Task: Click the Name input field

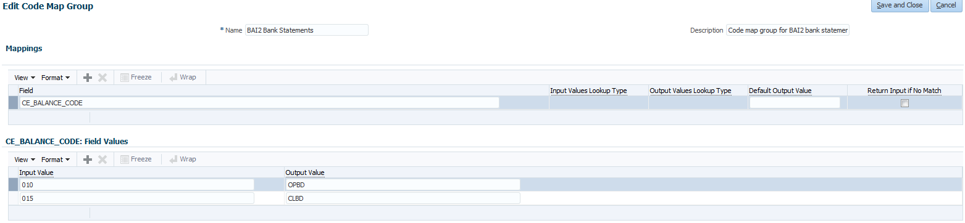Action: 306,30
